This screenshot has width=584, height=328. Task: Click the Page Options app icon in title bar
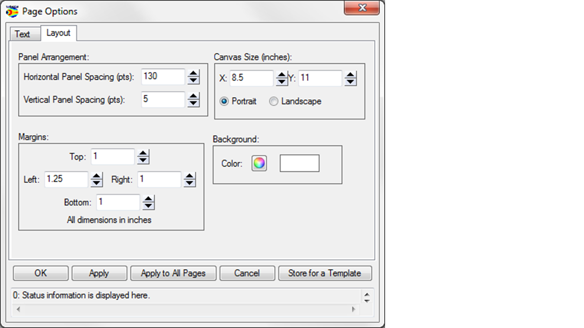[x=12, y=11]
